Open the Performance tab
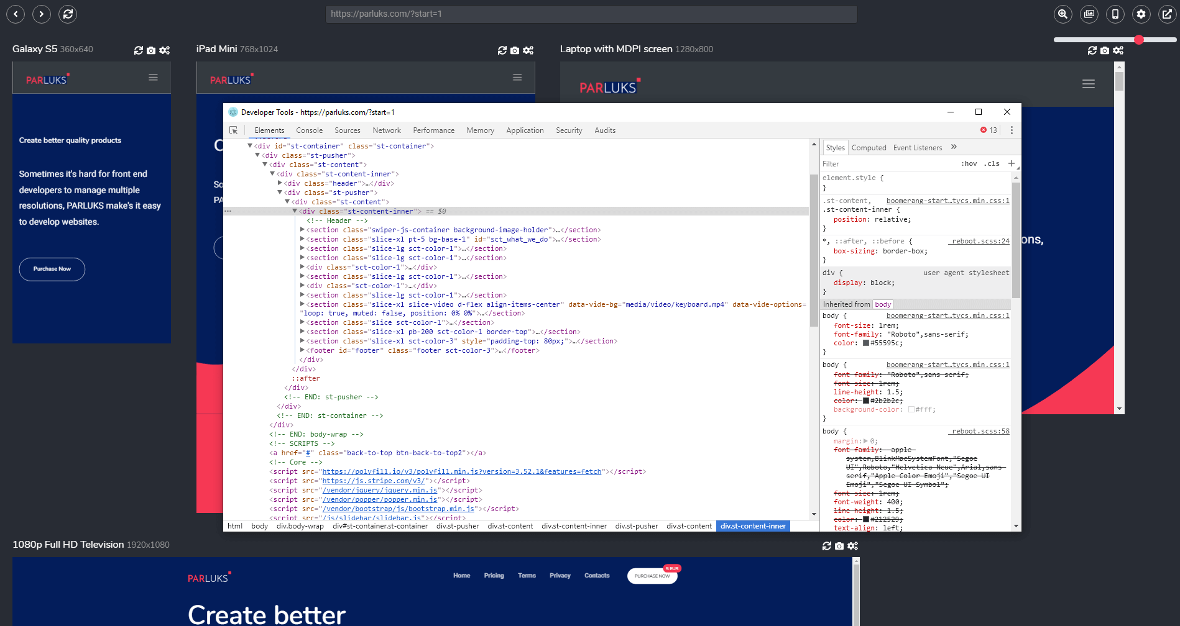The height and width of the screenshot is (626, 1180). click(433, 130)
